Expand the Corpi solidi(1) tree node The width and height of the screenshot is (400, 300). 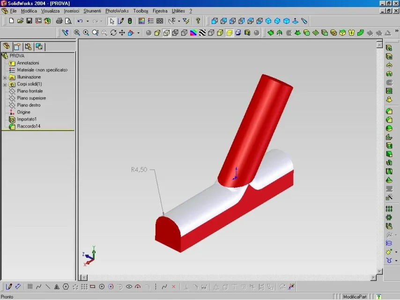[5, 84]
